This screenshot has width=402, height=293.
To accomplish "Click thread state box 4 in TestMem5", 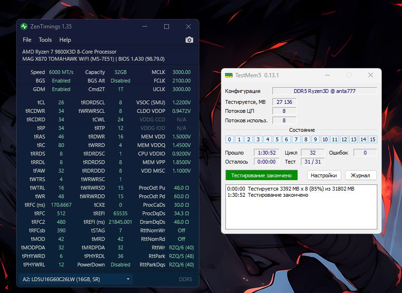I will pyautogui.click(x=267, y=139).
